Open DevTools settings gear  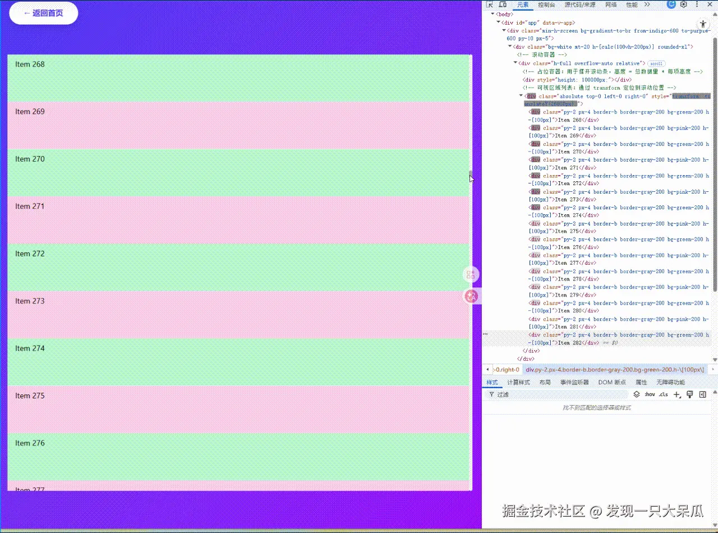683,4
